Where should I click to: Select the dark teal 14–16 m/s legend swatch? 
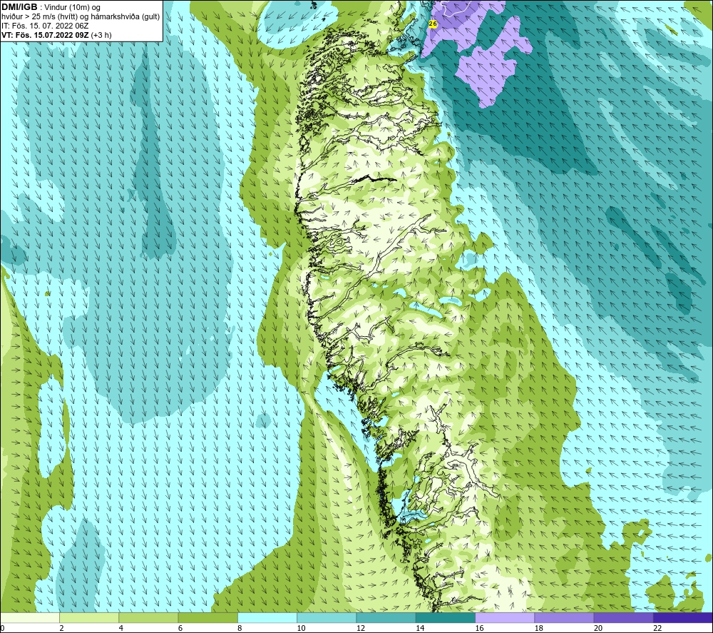[445, 617]
